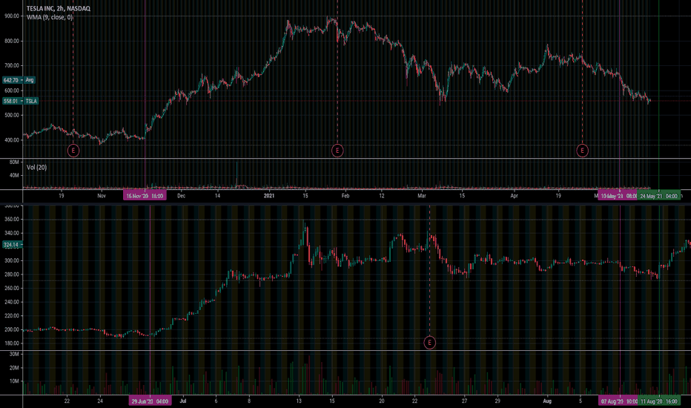Click the 642.70 Avg price label

tap(19, 80)
